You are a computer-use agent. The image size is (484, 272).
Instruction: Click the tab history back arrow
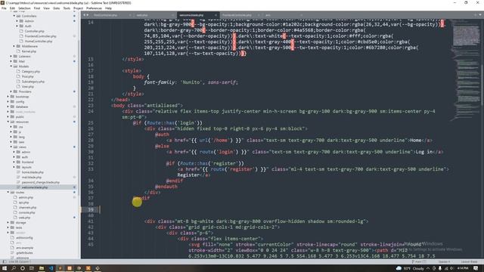tap(84, 15)
